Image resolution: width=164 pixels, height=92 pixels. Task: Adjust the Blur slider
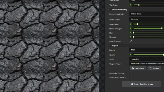(x=149, y=33)
